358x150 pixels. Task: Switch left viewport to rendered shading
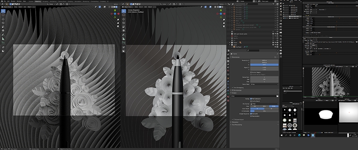(117, 7)
